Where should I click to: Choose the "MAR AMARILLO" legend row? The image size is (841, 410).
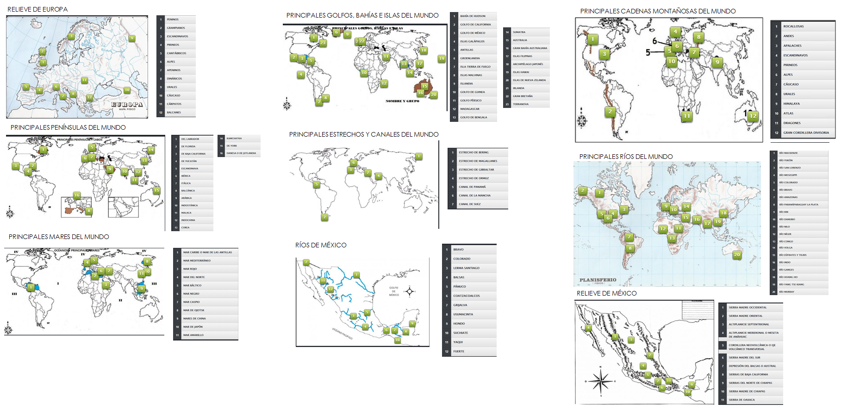click(206, 335)
